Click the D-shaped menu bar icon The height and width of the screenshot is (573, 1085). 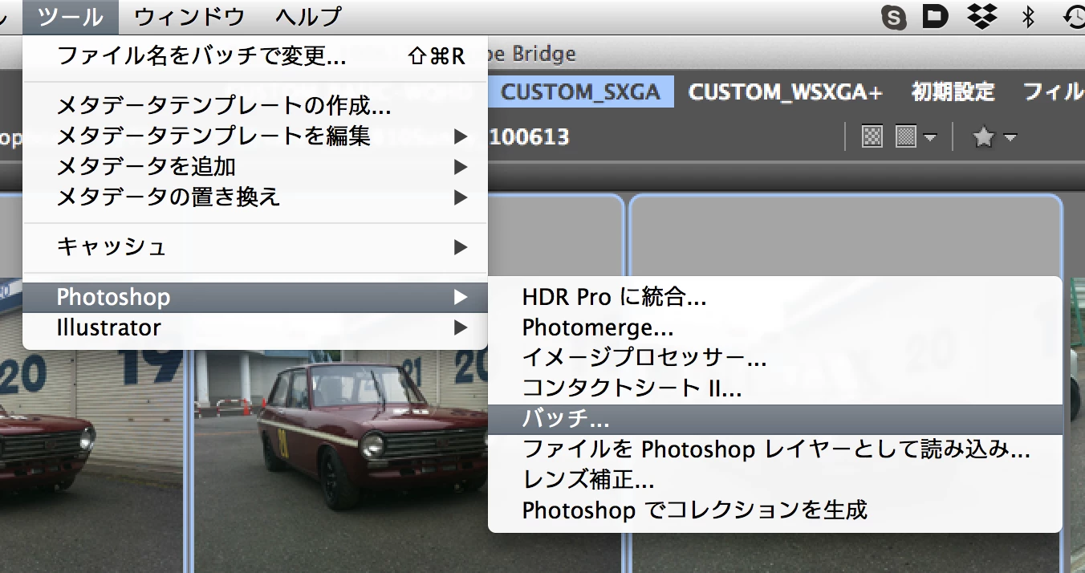[x=935, y=16]
